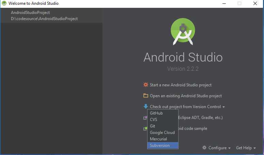264x155 pixels.
Task: Click the folder icon for opening a project
Action: click(x=146, y=96)
